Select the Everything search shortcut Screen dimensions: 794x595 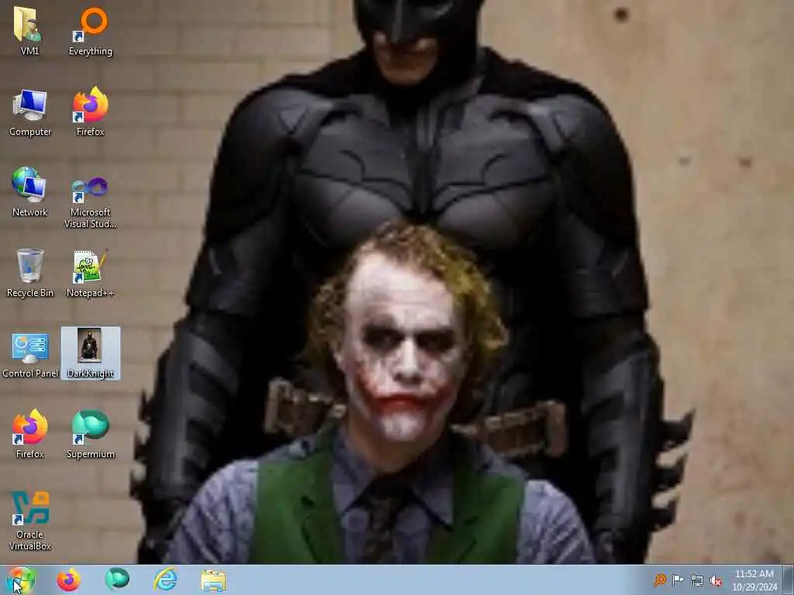[91, 30]
